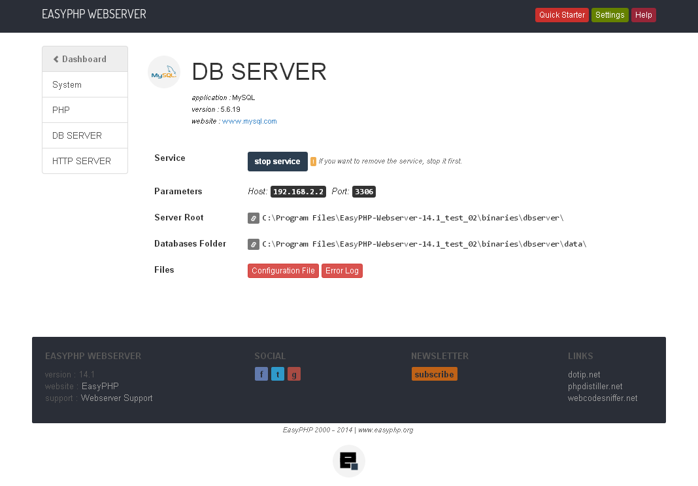Click the version 5.6.19 text
This screenshot has width=698, height=486.
(231, 110)
